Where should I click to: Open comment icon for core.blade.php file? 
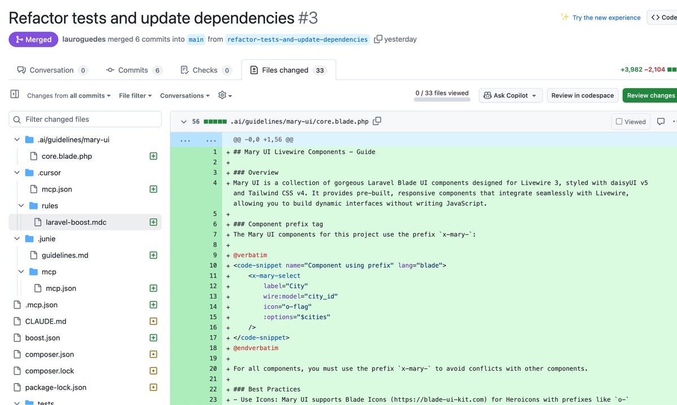(x=661, y=122)
